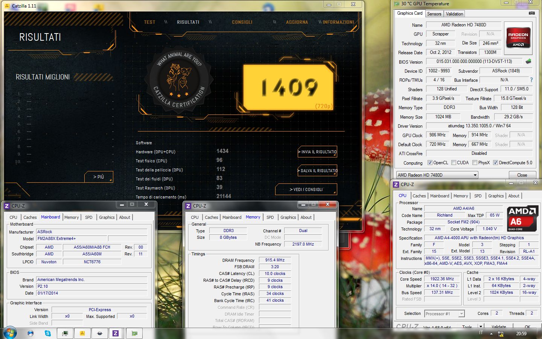The image size is (542, 339).
Task: Click the INVIA IL RISULTATO button
Action: tap(317, 152)
